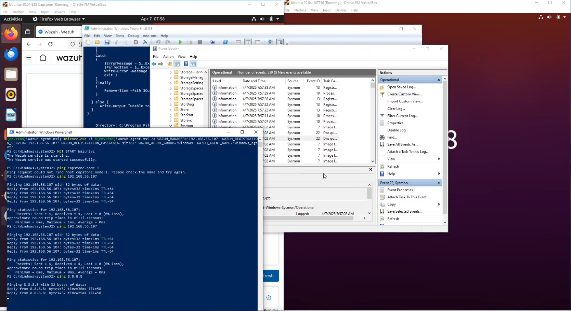The width and height of the screenshot is (571, 311).
Task: Open Firefox from the Ubuntu dock
Action: (11, 34)
